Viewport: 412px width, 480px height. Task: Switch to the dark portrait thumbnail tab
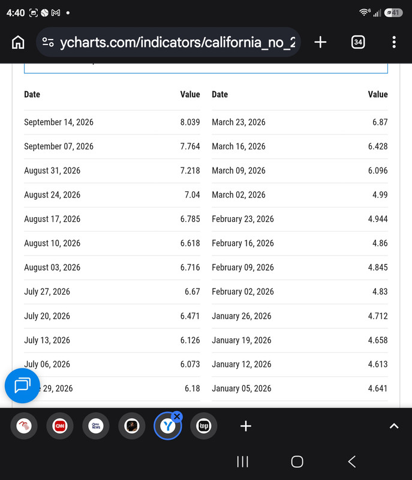132,426
